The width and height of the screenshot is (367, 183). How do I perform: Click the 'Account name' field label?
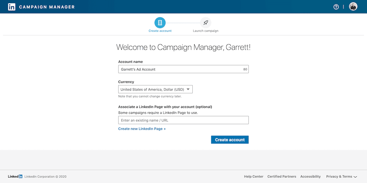click(130, 62)
